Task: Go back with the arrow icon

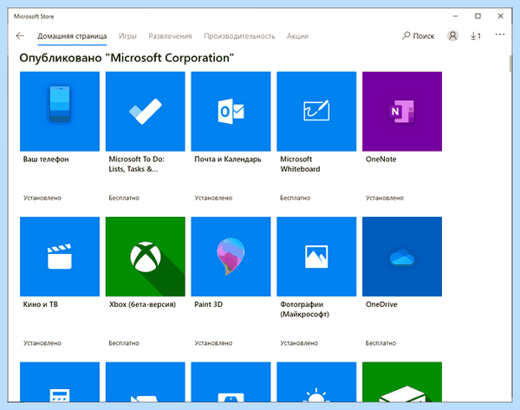Action: 20,36
